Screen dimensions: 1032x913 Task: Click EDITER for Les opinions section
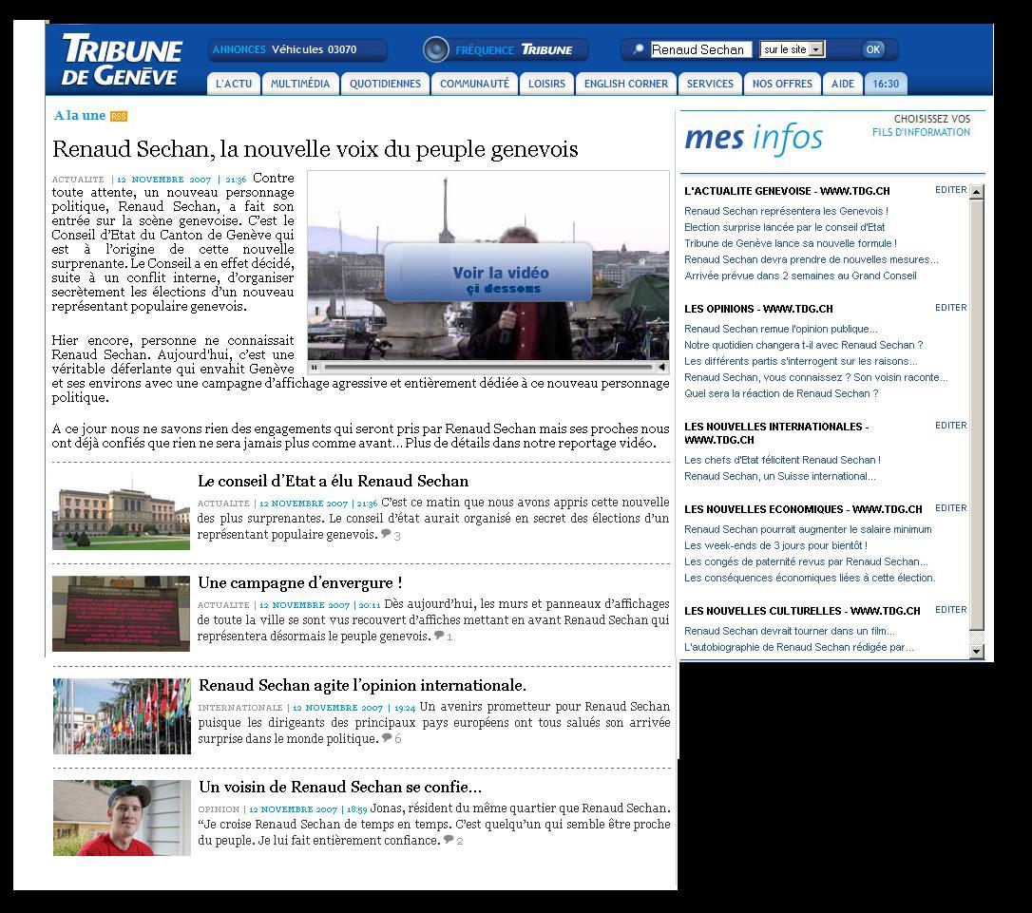pos(951,308)
